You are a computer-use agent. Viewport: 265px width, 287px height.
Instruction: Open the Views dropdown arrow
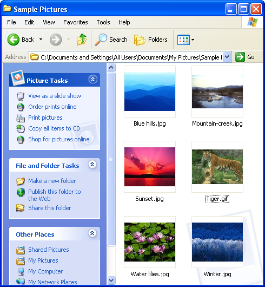click(x=193, y=40)
